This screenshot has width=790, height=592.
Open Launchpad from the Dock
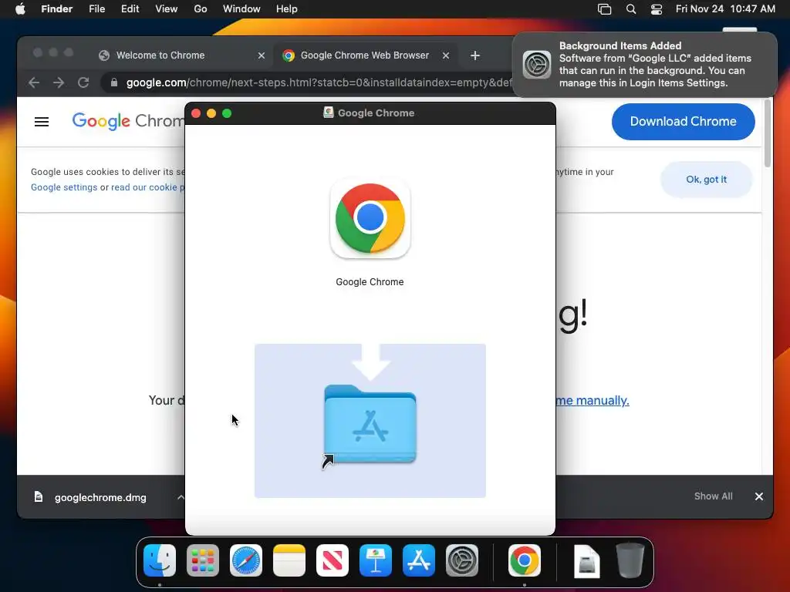(203, 560)
